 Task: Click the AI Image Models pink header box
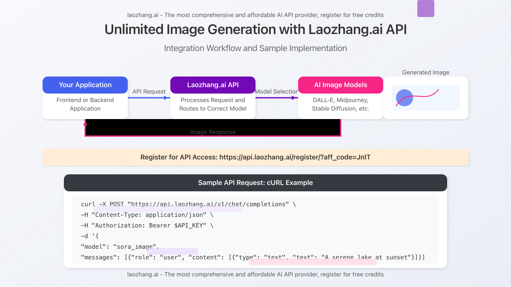click(341, 85)
